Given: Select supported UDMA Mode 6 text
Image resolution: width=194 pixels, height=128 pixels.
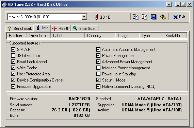Looking at the screenshot, I should [x=152, y=105].
